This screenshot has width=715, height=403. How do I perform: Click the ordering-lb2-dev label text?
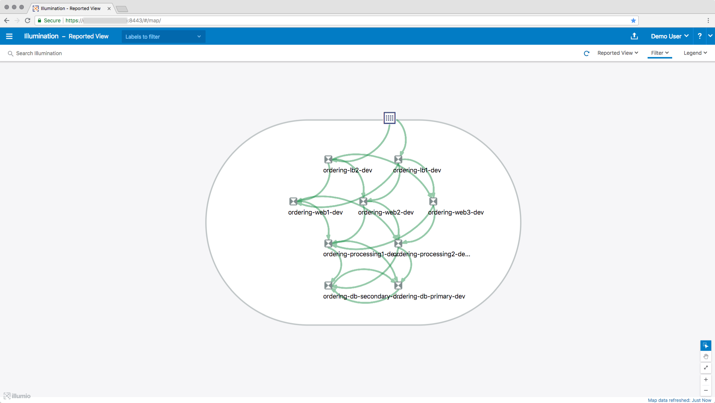click(x=347, y=170)
